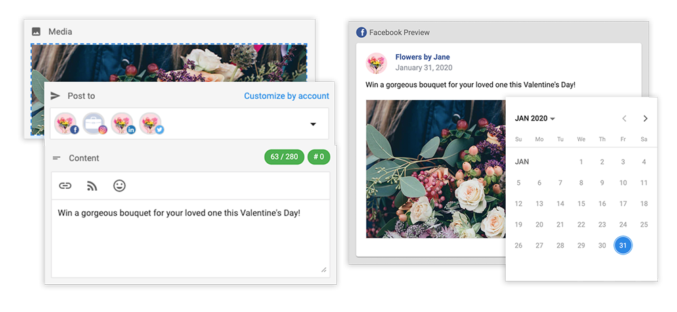Viewport: 677px width, 312px height.
Task: Select the Instagram account avatar
Action: (x=94, y=124)
